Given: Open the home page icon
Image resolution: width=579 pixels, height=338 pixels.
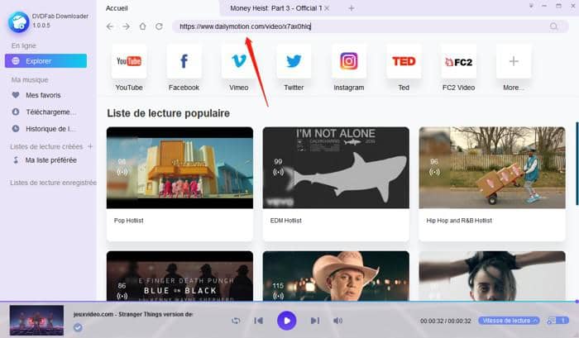Looking at the screenshot, I should coord(142,26).
